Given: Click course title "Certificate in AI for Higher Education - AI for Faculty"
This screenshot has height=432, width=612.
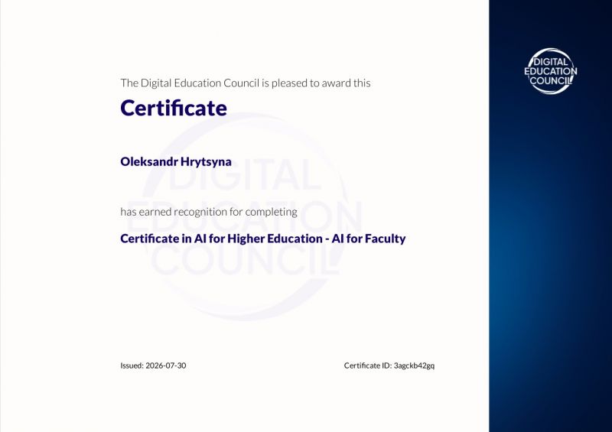Looking at the screenshot, I should pos(262,239).
